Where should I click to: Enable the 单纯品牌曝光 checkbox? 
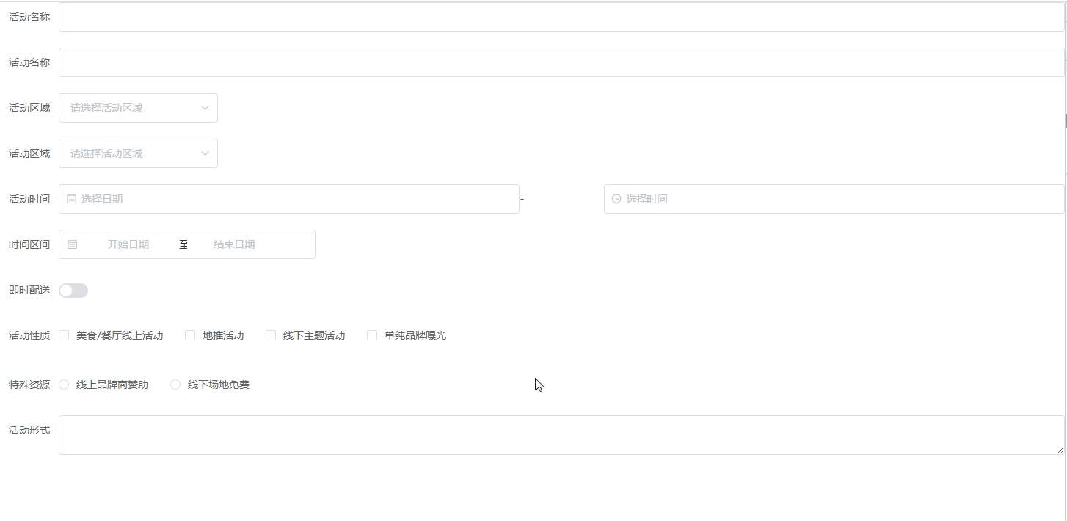click(x=372, y=335)
